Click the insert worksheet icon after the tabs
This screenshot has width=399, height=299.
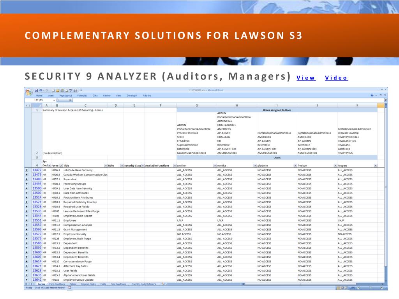tap(163, 284)
